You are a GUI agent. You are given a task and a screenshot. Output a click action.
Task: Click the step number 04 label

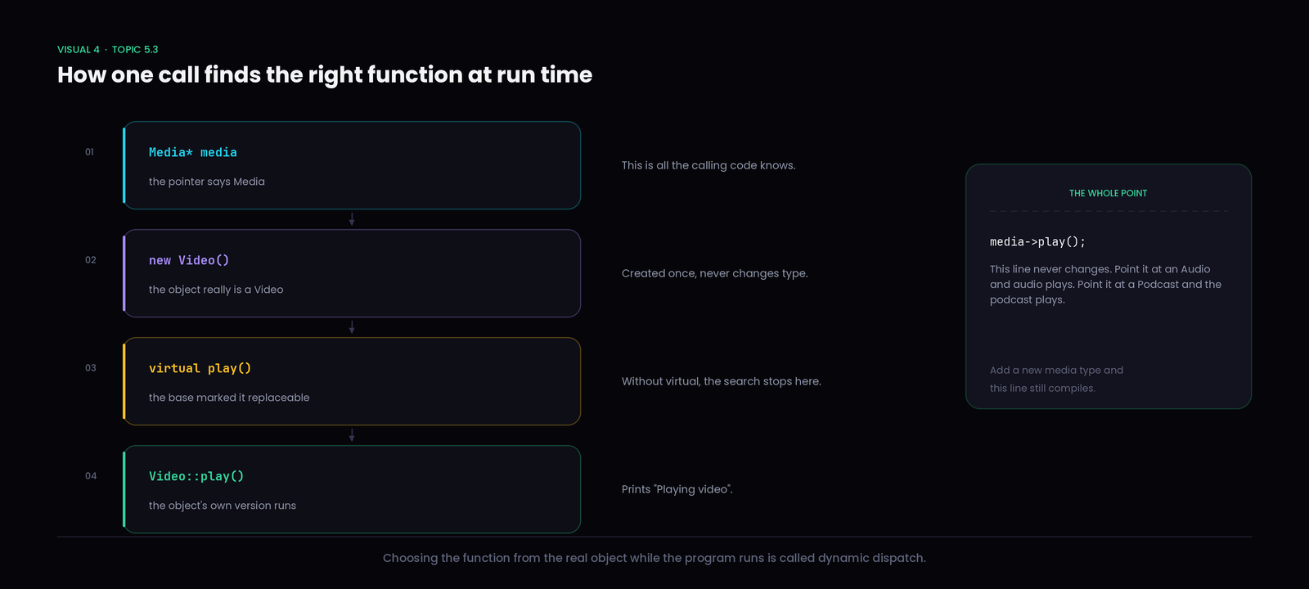(x=91, y=476)
